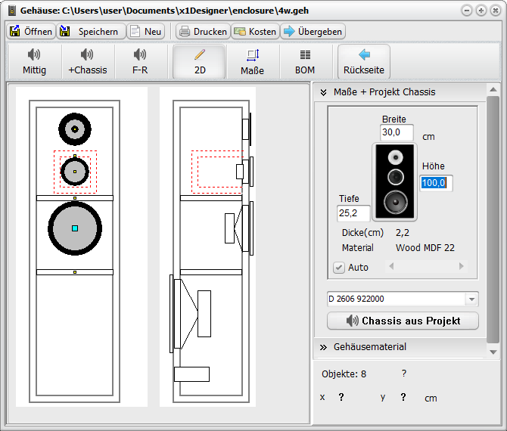Toggle the Auto checkbox
507x431 pixels.
coord(339,268)
